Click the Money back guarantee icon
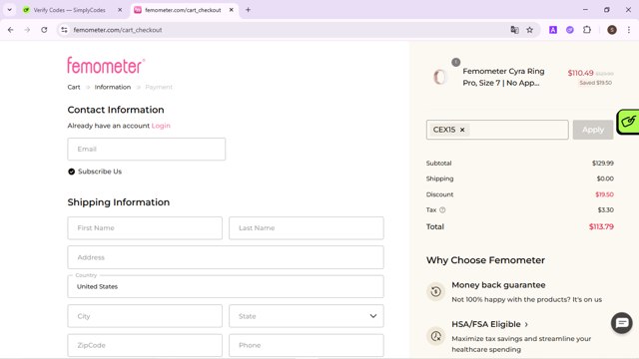Viewport: 639px width, 359px height. pos(435,291)
